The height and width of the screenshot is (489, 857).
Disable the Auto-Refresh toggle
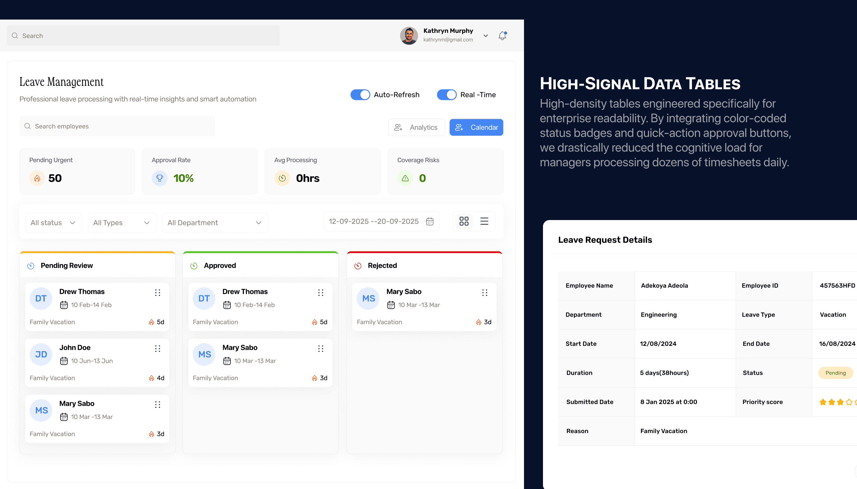pos(360,95)
